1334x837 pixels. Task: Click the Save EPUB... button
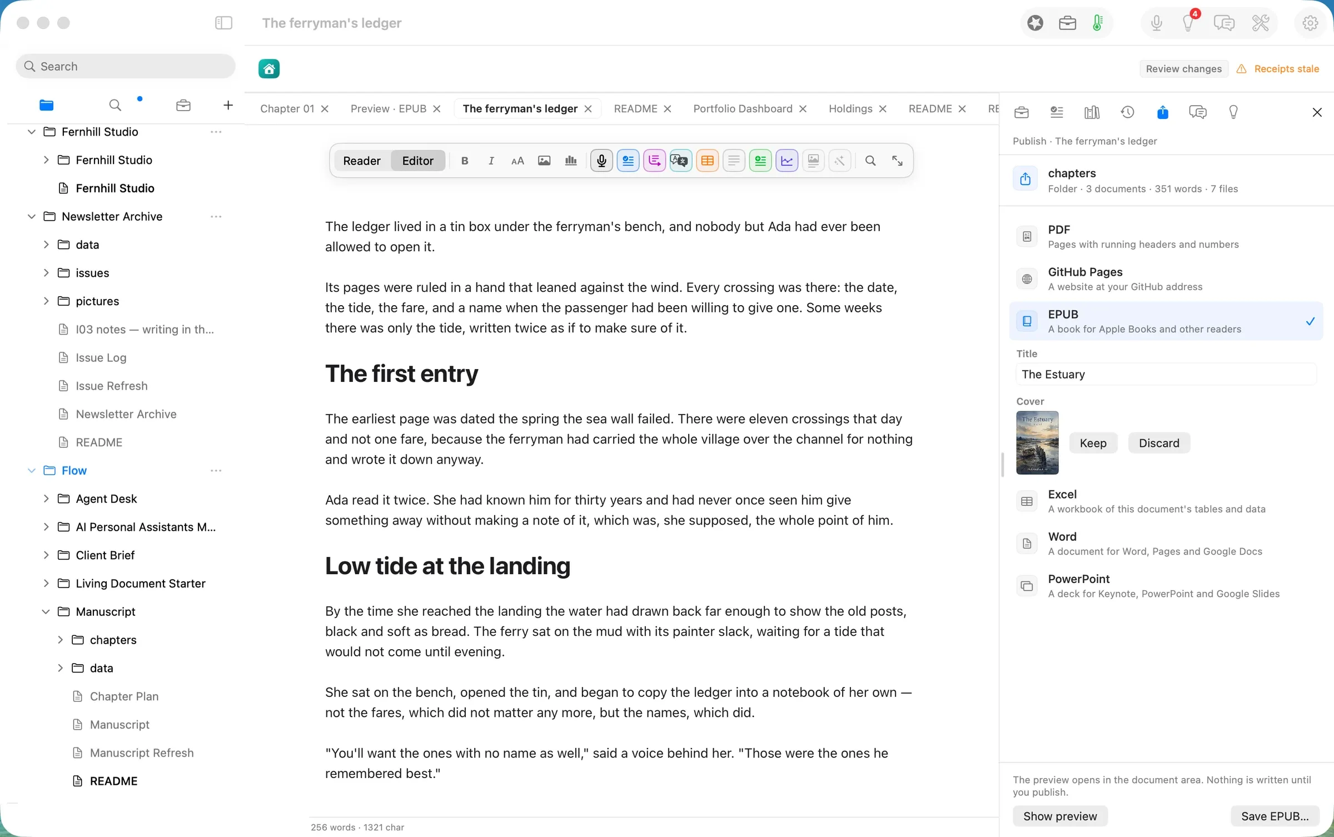coord(1275,816)
